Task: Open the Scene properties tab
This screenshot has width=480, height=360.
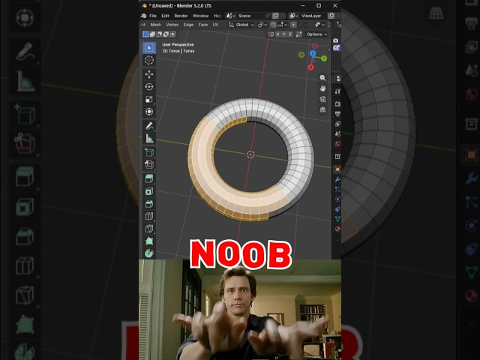Action: point(337,133)
